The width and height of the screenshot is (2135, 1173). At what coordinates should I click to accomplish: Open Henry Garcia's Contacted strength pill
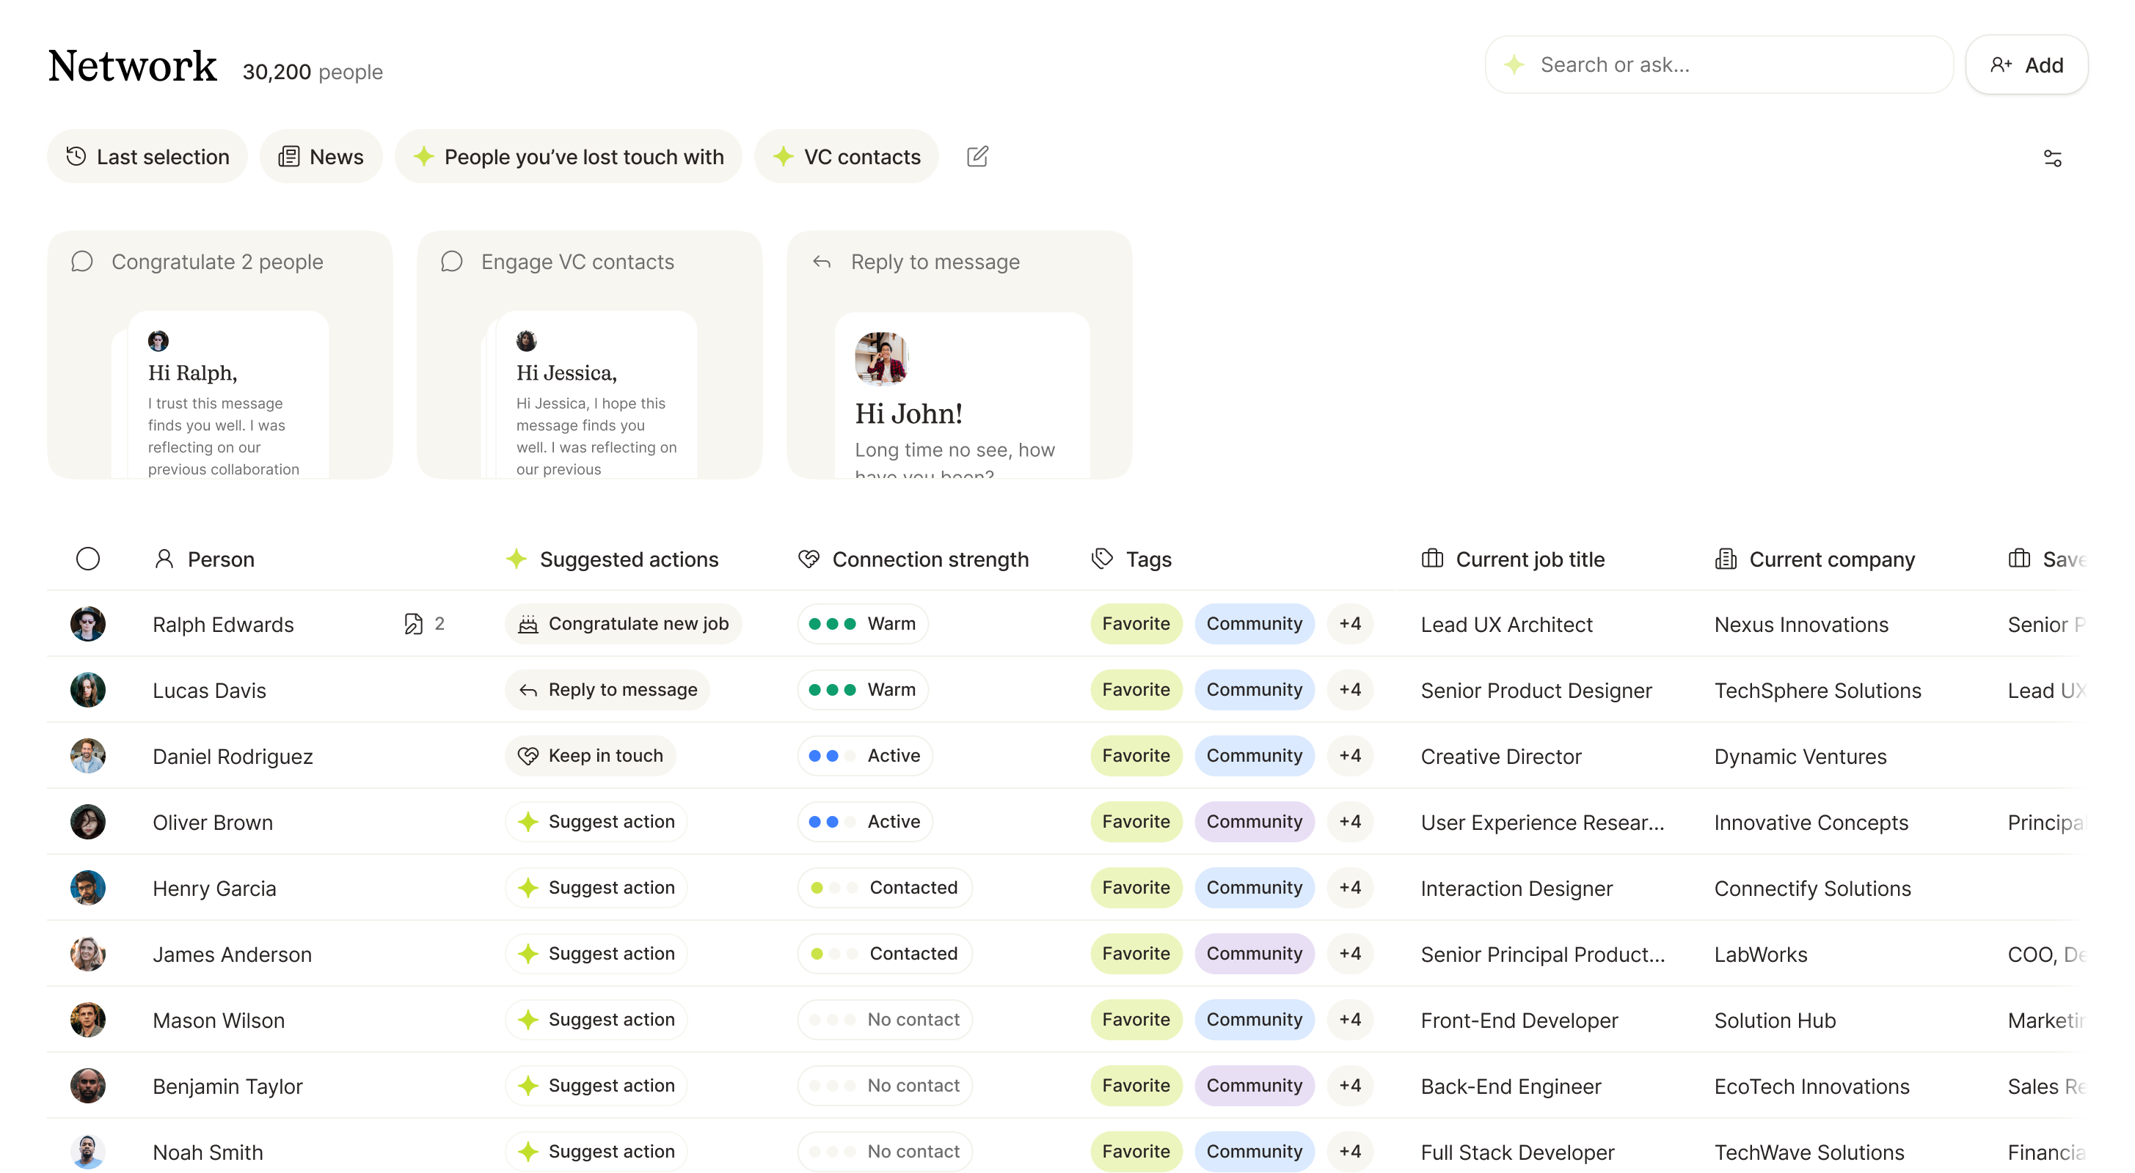[x=884, y=887]
